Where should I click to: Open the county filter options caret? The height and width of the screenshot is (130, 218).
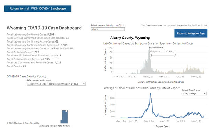pos(123,25)
